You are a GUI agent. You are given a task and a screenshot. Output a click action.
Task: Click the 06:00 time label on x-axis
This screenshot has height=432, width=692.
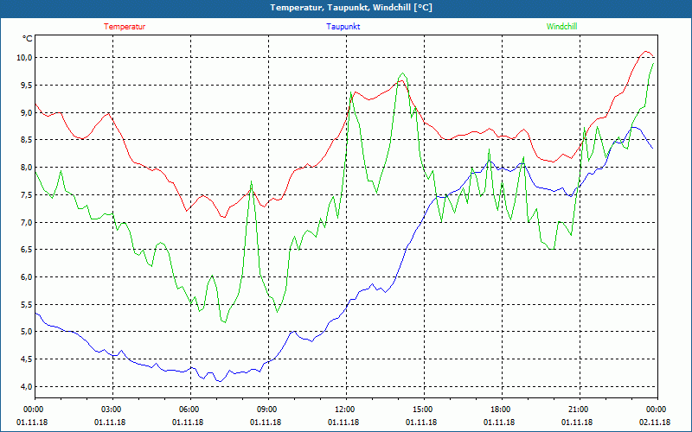pos(190,410)
